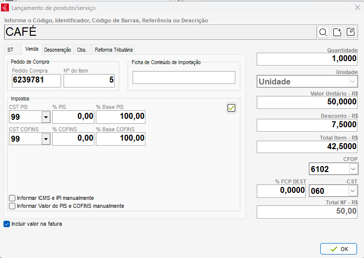
Task: Click the green checkmark icon in Impostos
Action: (231, 107)
